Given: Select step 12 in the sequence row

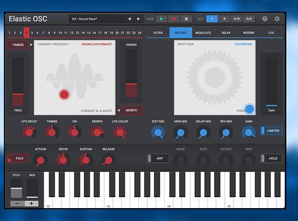Looking at the screenshot, I should tap(71, 33).
